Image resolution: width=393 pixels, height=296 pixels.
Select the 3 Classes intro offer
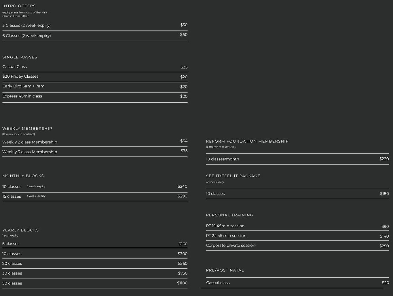pyautogui.click(x=95, y=25)
